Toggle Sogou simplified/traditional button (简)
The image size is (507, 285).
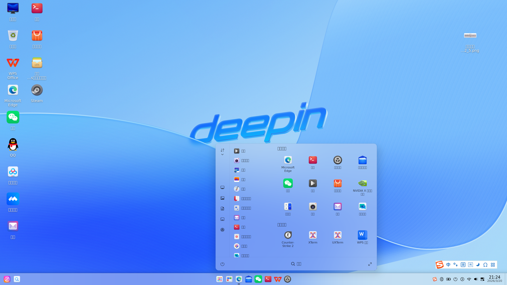click(463, 265)
